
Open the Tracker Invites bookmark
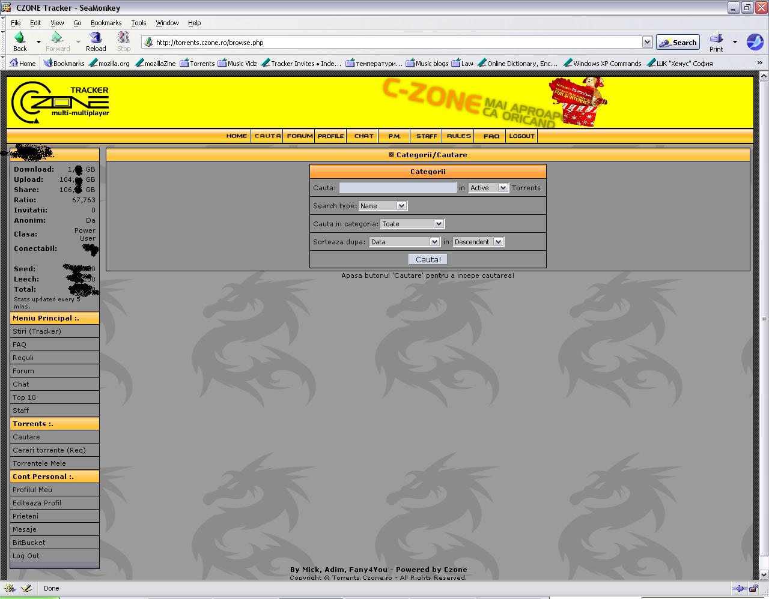click(x=301, y=63)
